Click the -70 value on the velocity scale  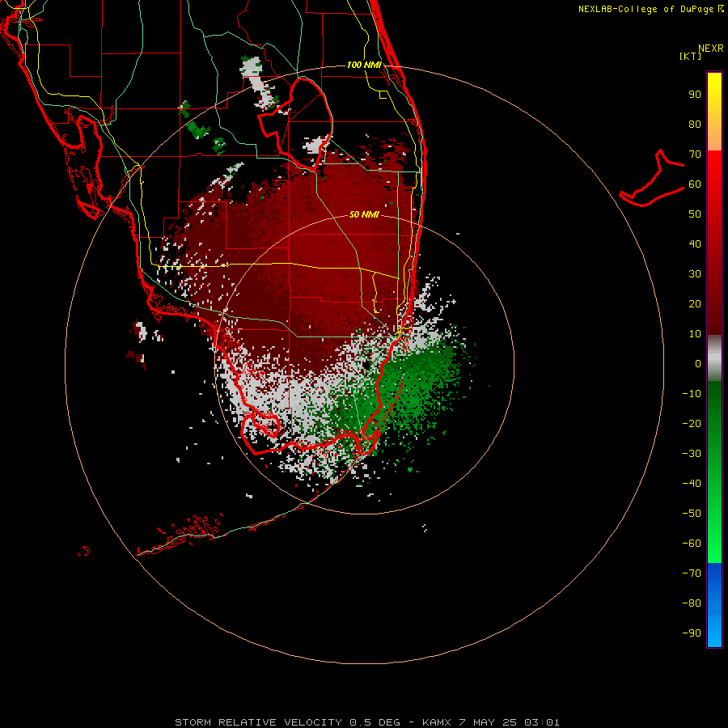pos(692,574)
